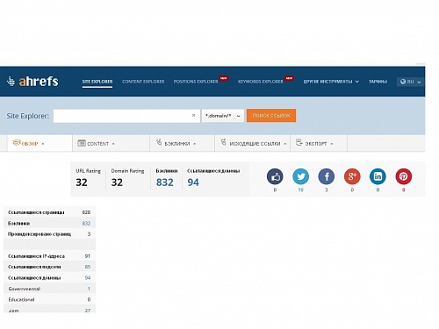Viewport: 439px width, 329px height.
Task: Click the Facebook share icon
Action: 327,176
